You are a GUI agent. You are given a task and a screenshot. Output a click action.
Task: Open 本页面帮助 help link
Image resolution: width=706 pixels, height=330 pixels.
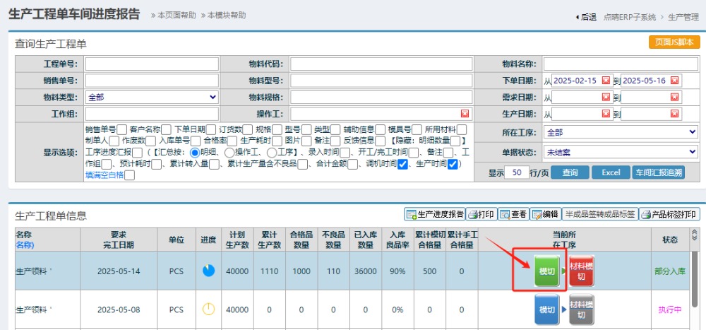174,15
